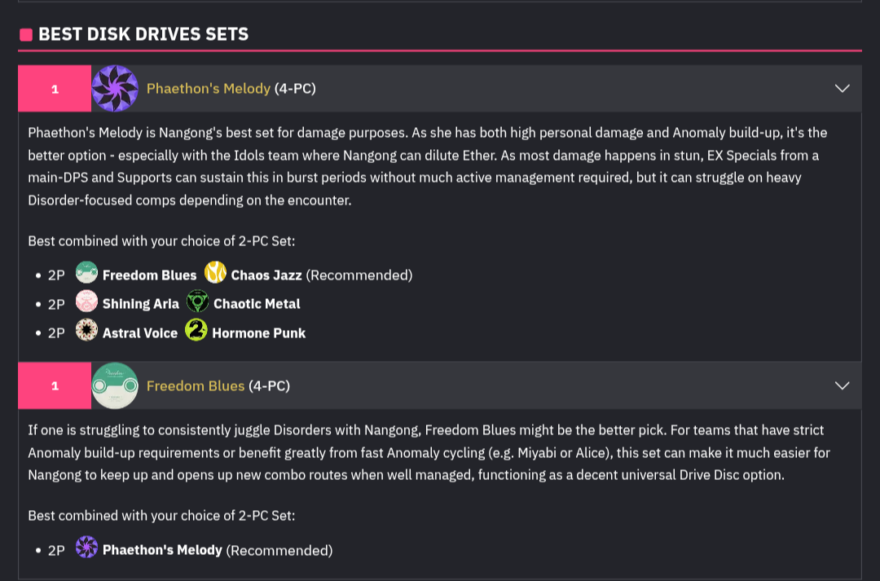880x581 pixels.
Task: Click the small Freedom Blues 2P icon
Action: click(x=86, y=274)
